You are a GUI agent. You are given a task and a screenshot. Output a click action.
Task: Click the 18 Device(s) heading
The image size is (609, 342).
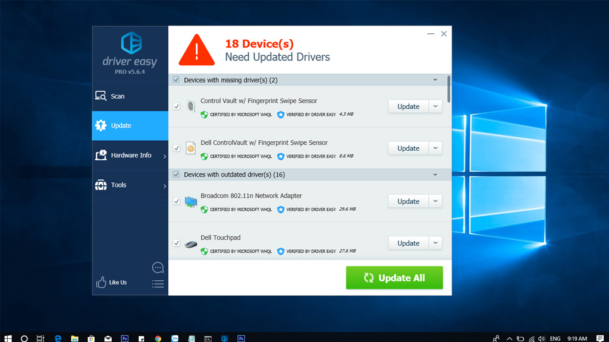click(x=259, y=43)
